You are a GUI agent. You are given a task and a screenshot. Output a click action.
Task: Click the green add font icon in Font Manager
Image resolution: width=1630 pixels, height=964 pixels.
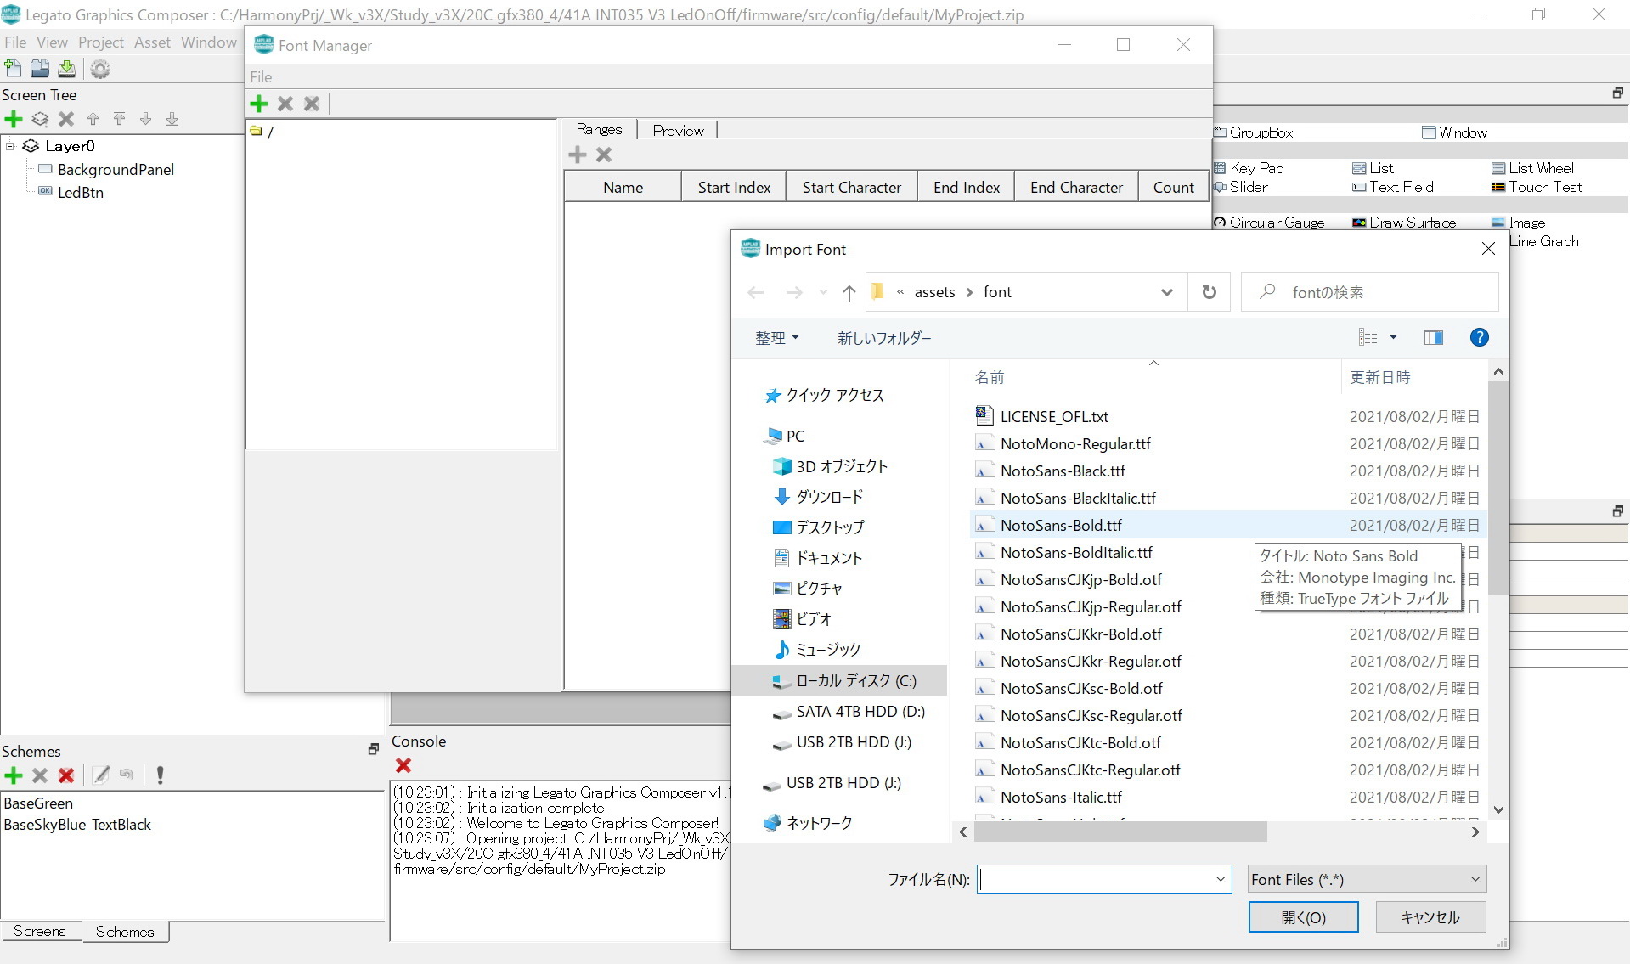point(259,104)
